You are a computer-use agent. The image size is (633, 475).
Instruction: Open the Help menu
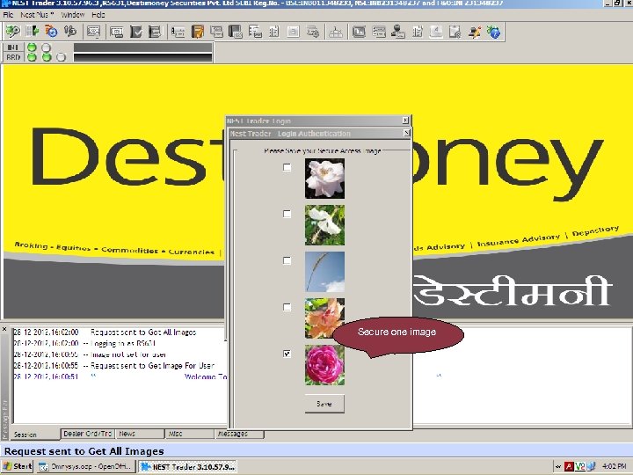(x=98, y=15)
